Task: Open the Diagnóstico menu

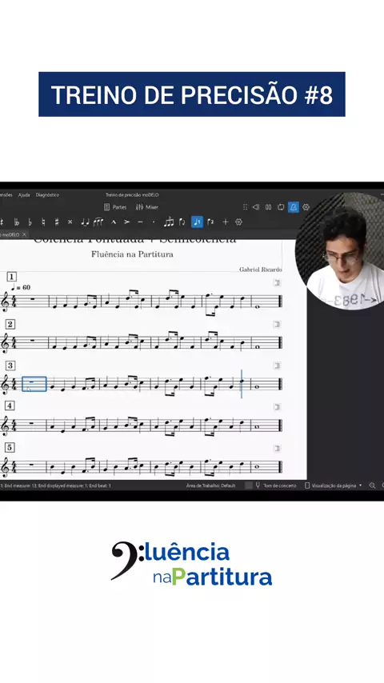Action: [47, 195]
